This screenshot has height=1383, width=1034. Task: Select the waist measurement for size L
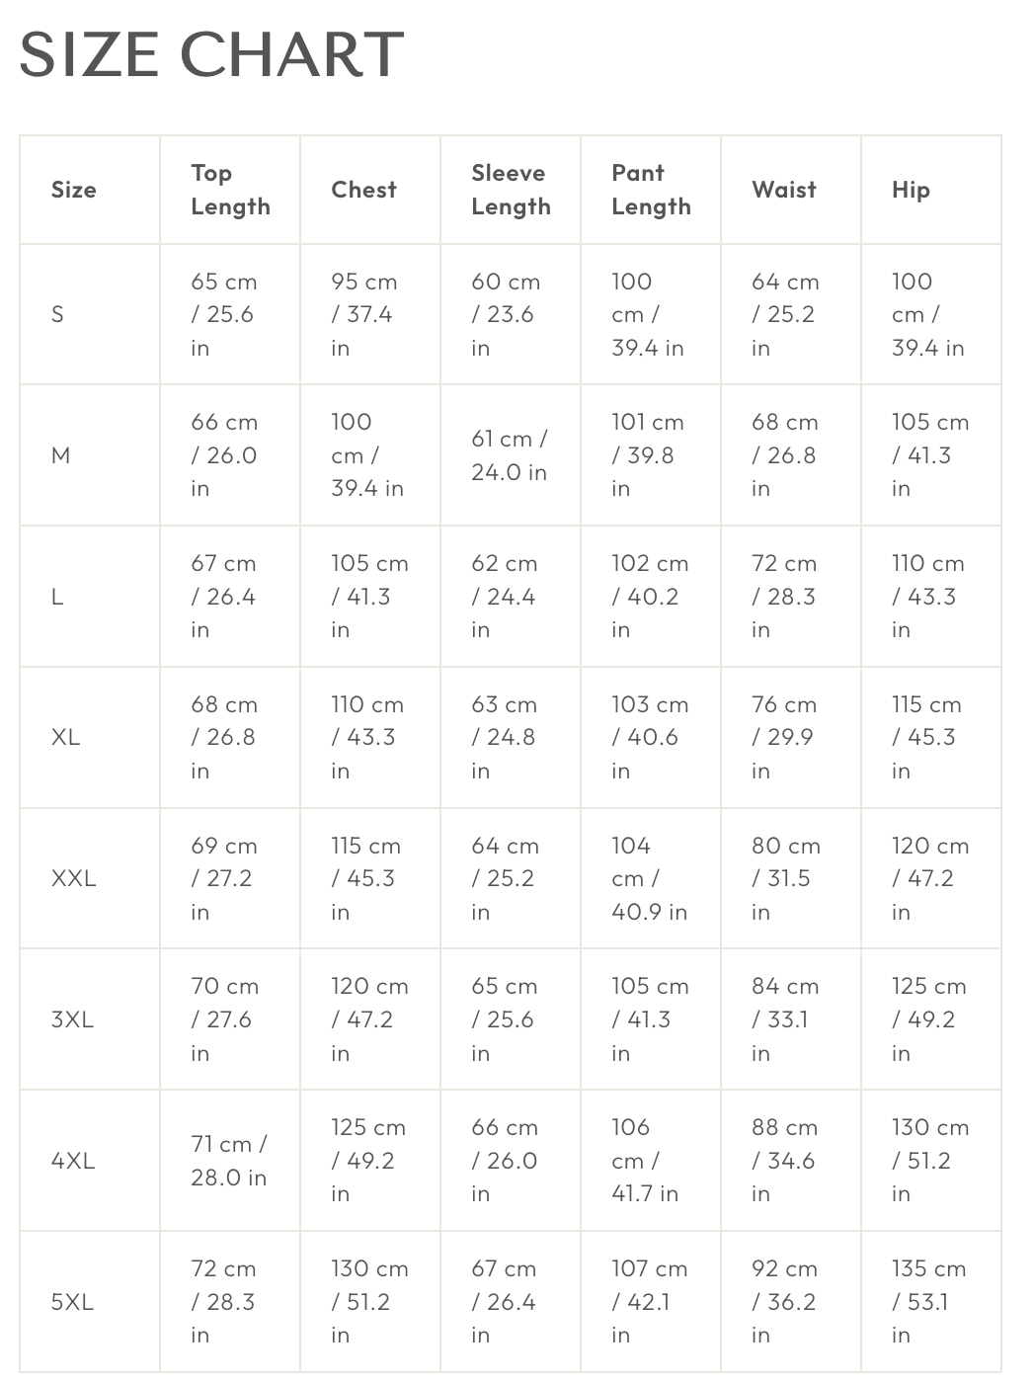pyautogui.click(x=784, y=597)
